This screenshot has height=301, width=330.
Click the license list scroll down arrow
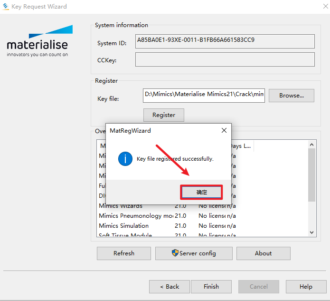coord(312,232)
